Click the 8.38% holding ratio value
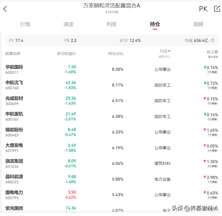This screenshot has width=222, height=216. click(118, 69)
